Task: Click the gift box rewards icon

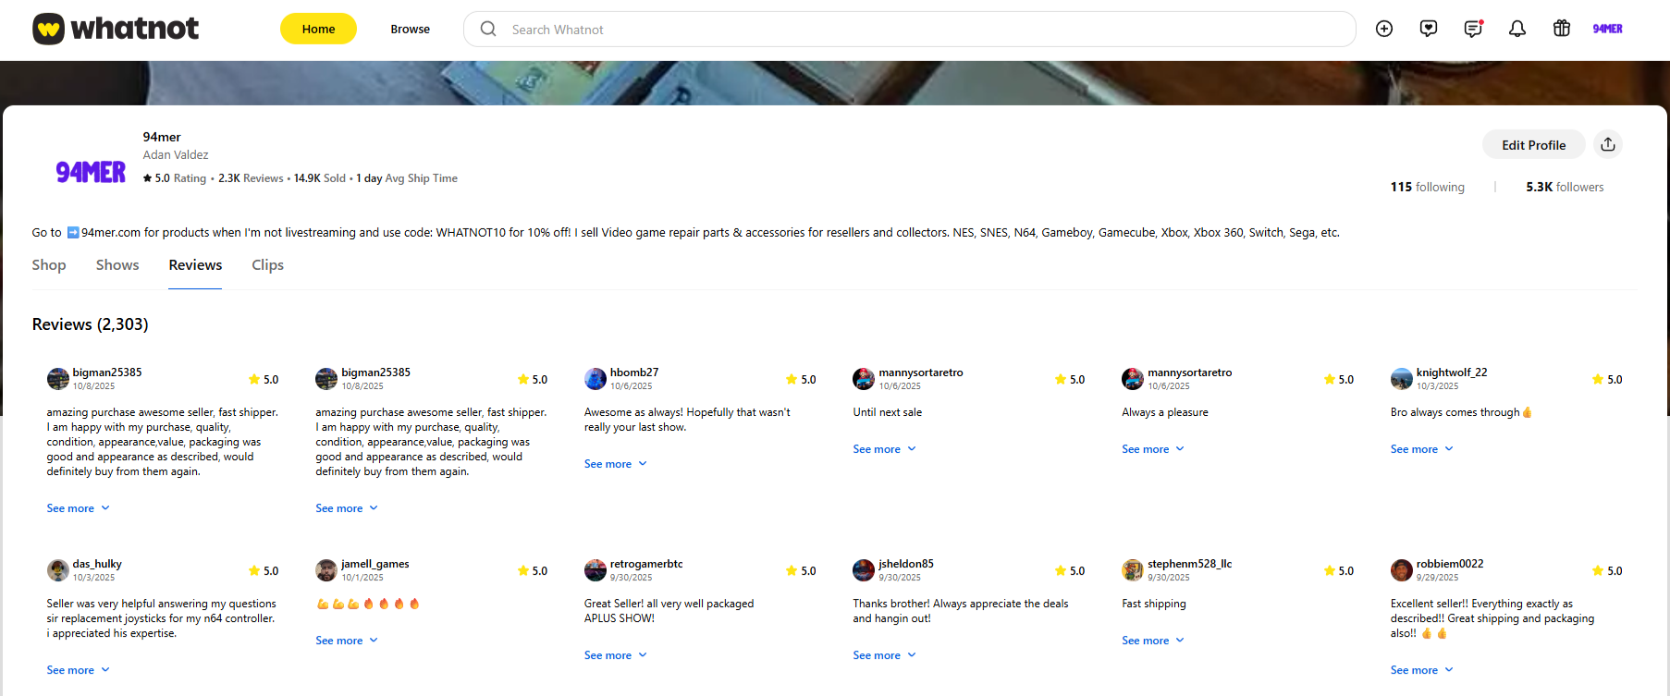Action: [x=1562, y=29]
